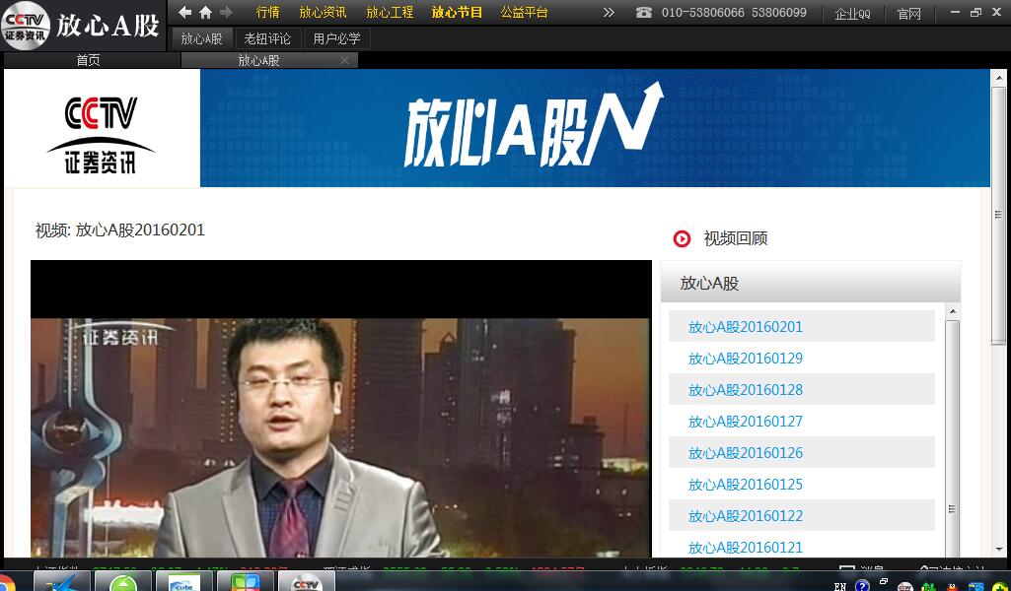Close the 放心A股 page tab
The width and height of the screenshot is (1011, 591).
[x=345, y=60]
